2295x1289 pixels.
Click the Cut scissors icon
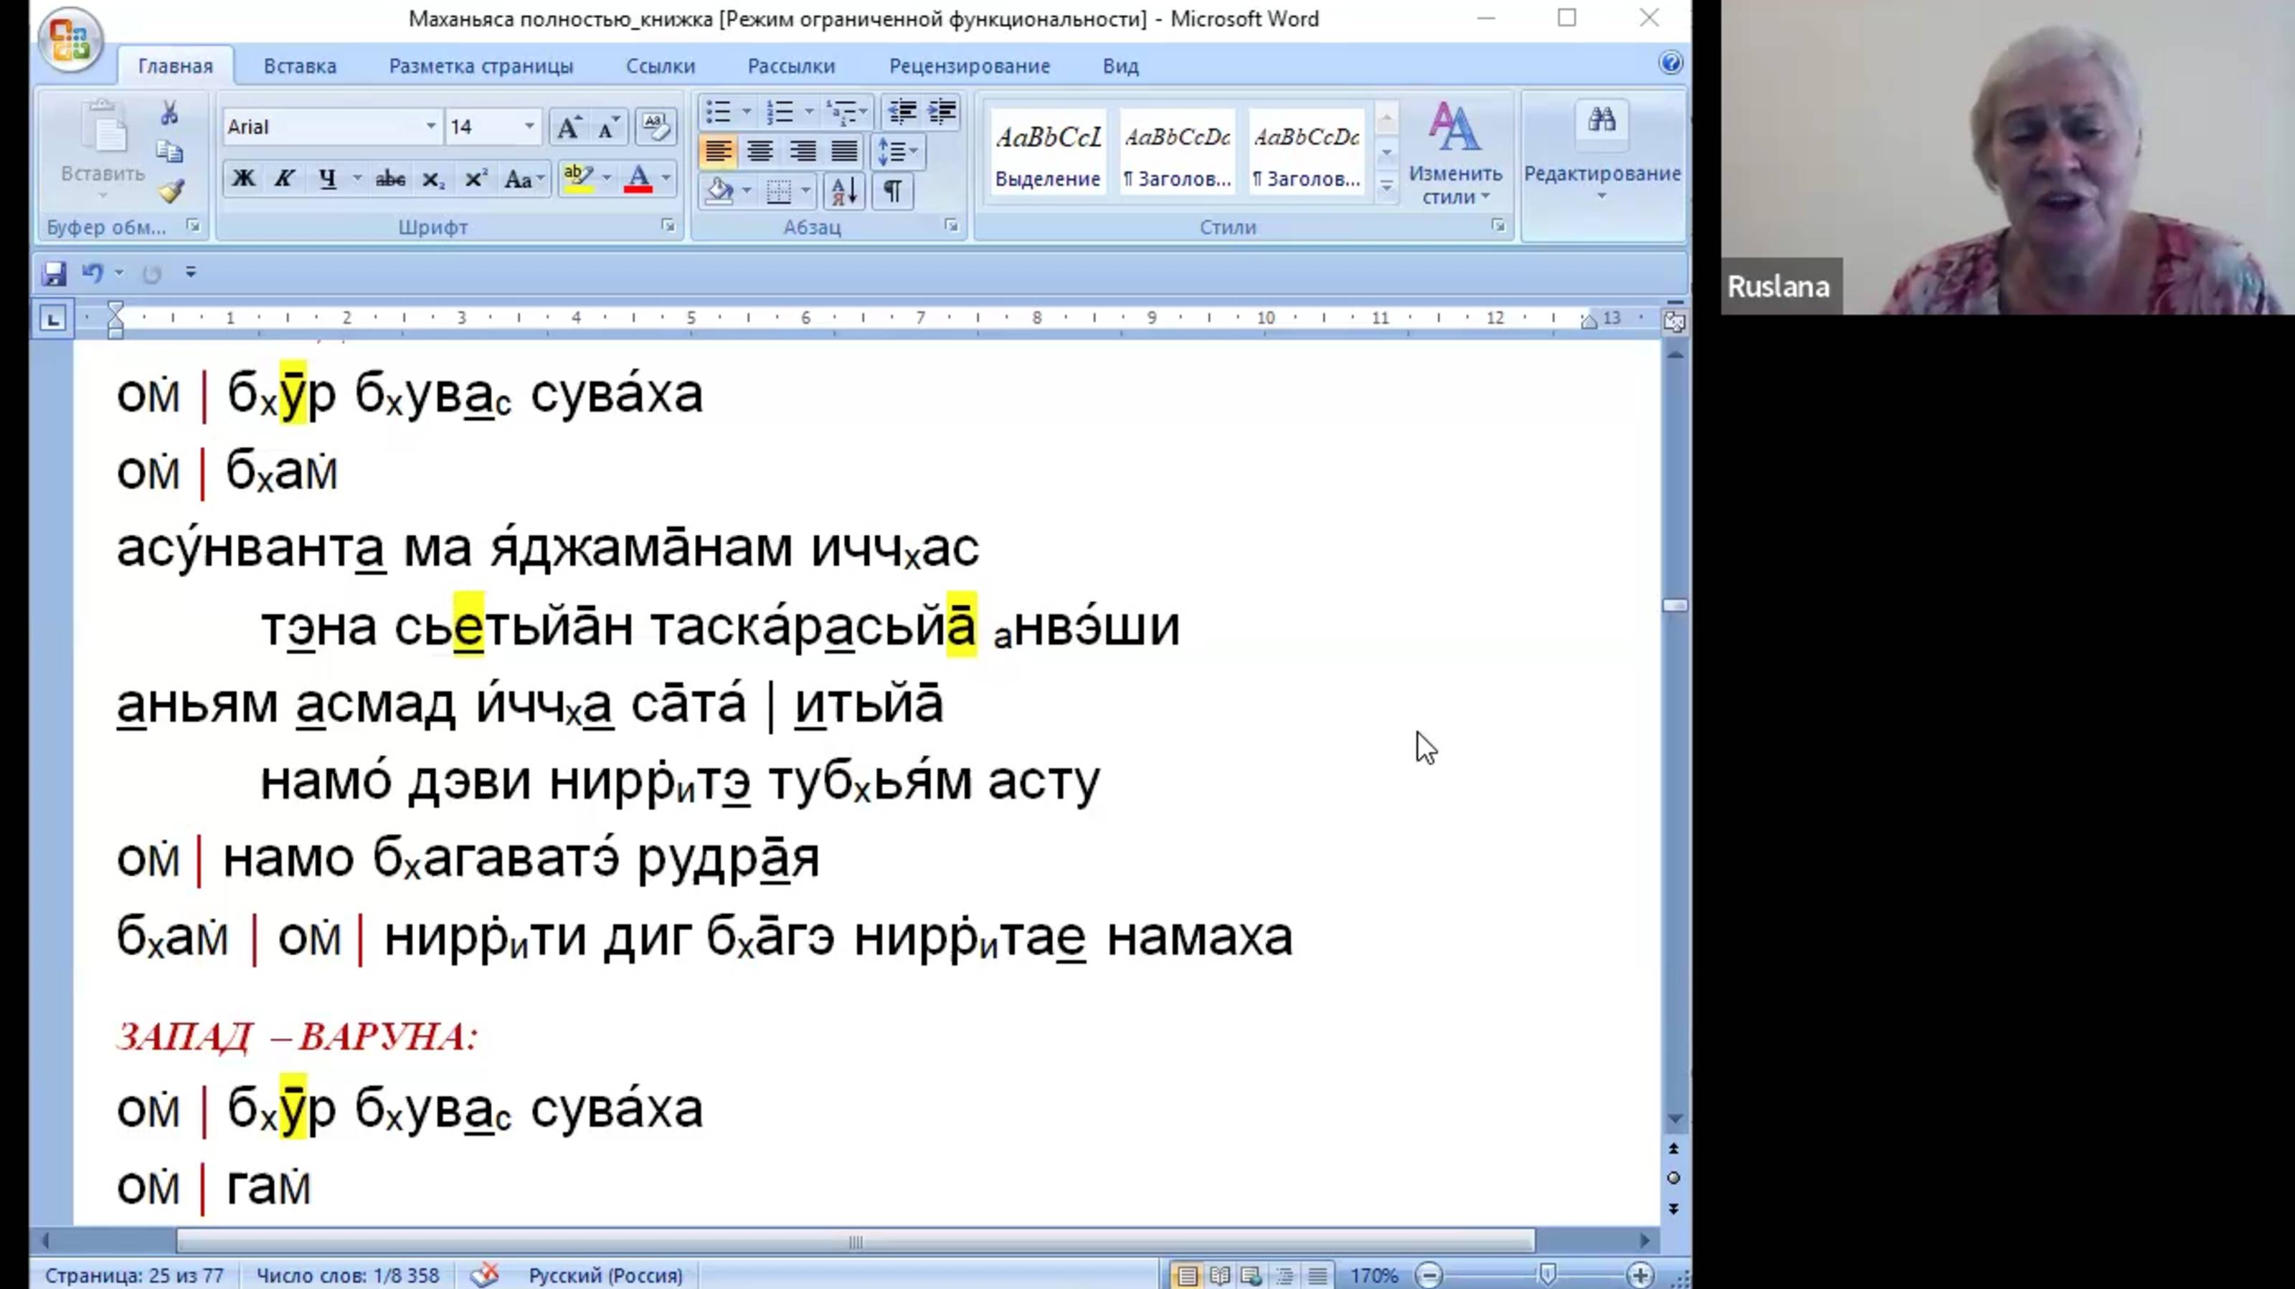(x=169, y=113)
